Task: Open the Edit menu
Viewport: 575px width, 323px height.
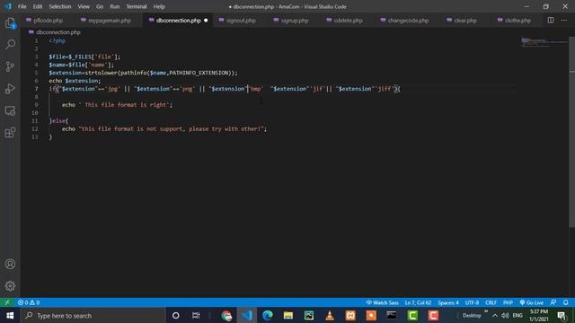Action: [x=38, y=6]
